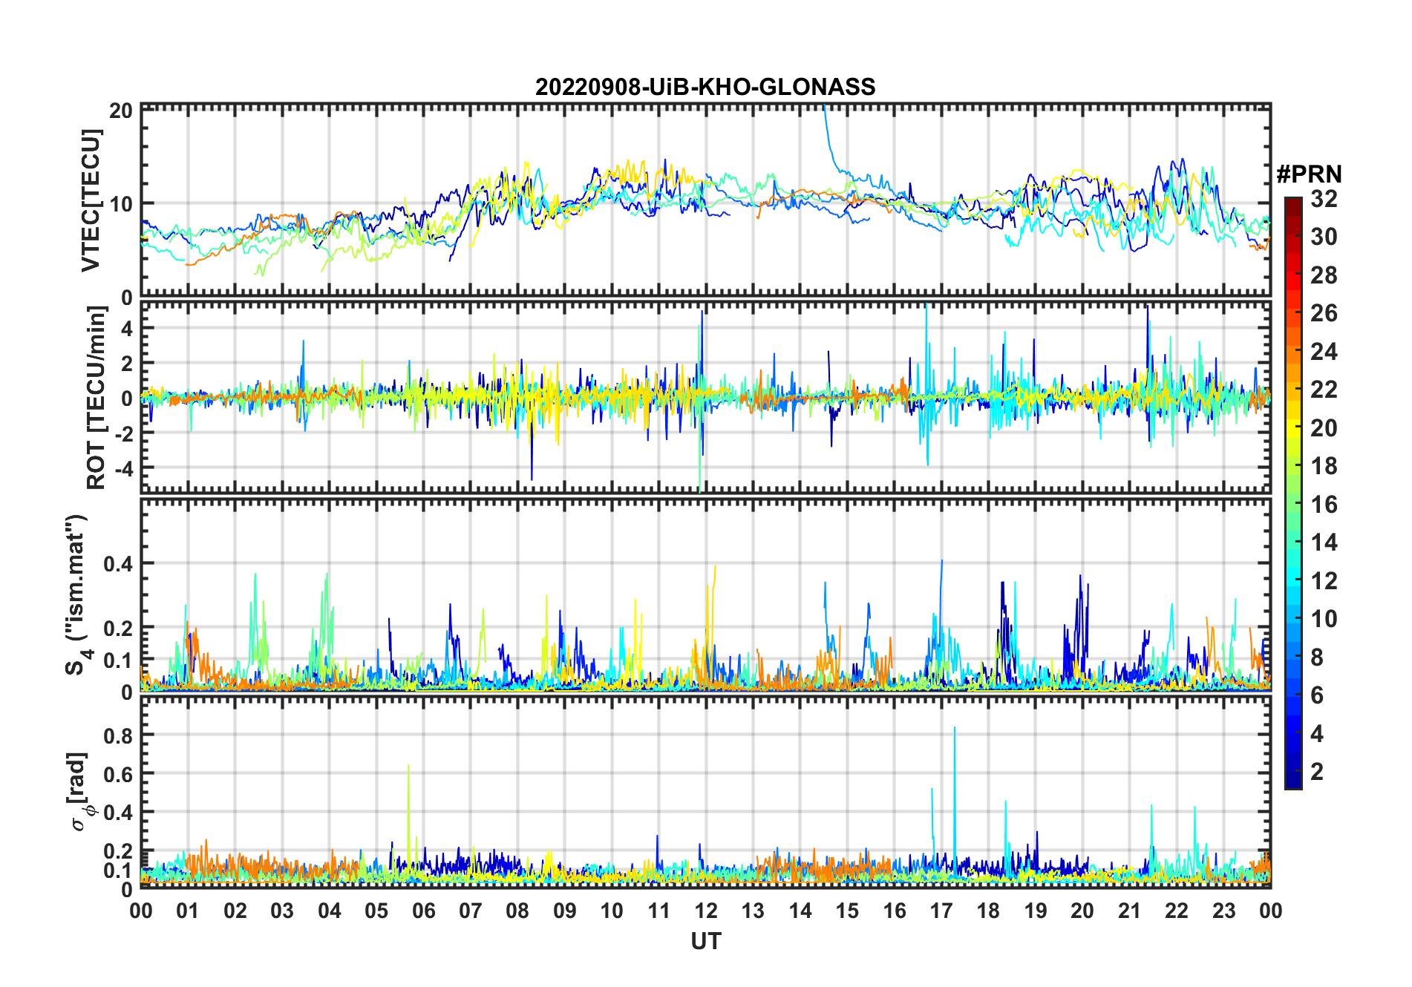Click sigma-phi axis tick label 0.6
1412x987 pixels.
coord(119,774)
